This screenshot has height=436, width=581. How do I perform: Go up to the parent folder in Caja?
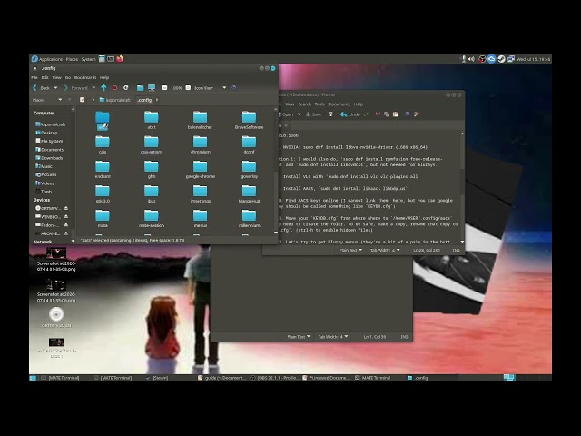(103, 88)
